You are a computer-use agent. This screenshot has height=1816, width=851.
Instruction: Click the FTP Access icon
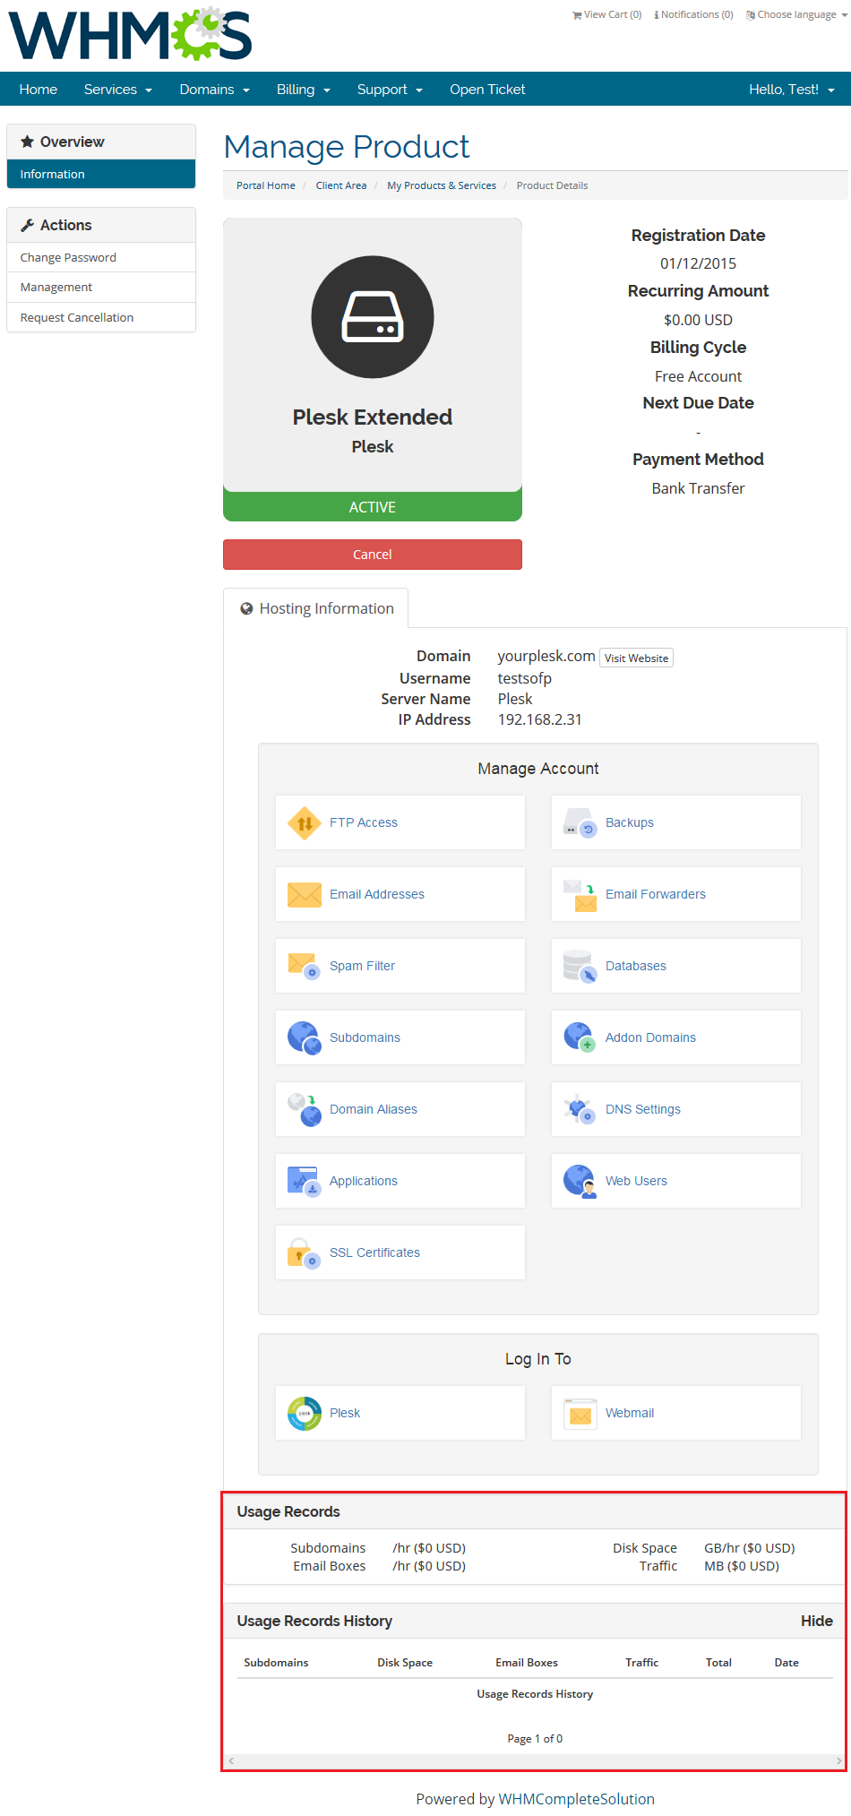pyautogui.click(x=305, y=822)
